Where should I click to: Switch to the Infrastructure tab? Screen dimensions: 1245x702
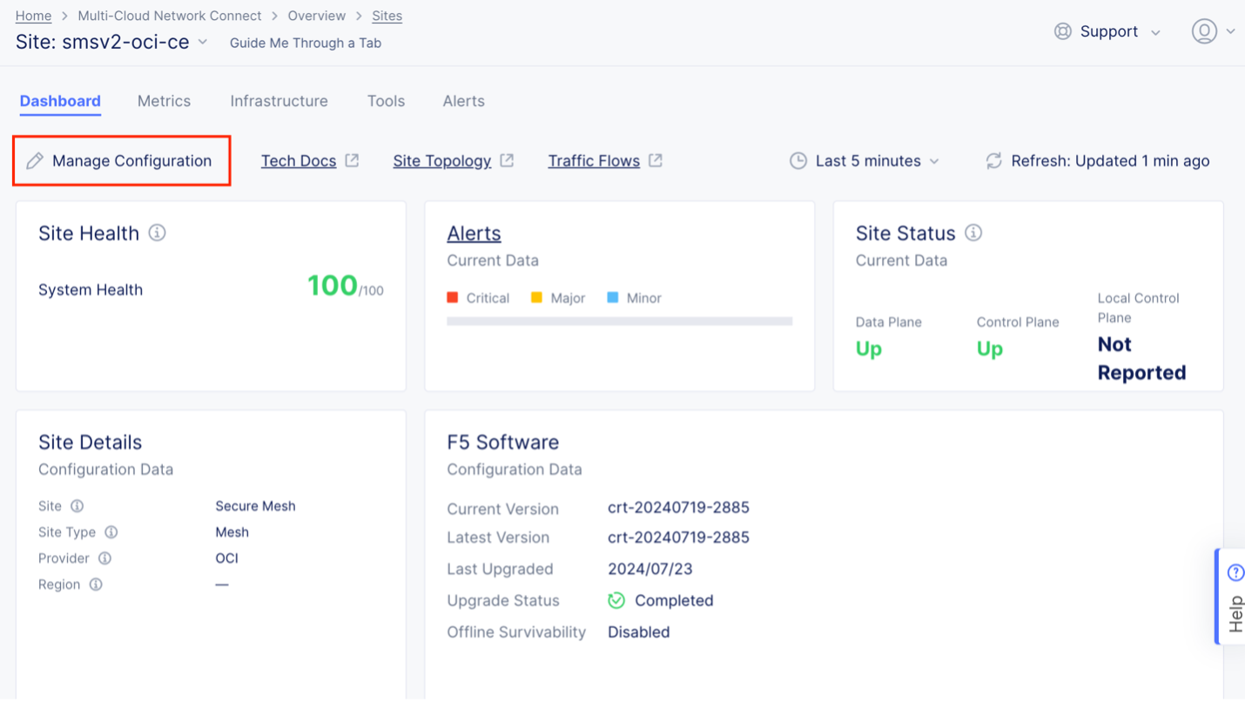tap(279, 101)
